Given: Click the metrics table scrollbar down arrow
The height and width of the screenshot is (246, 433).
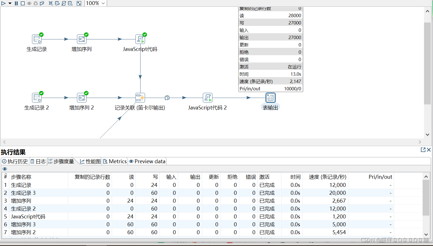Looking at the screenshot, I should click(426, 234).
